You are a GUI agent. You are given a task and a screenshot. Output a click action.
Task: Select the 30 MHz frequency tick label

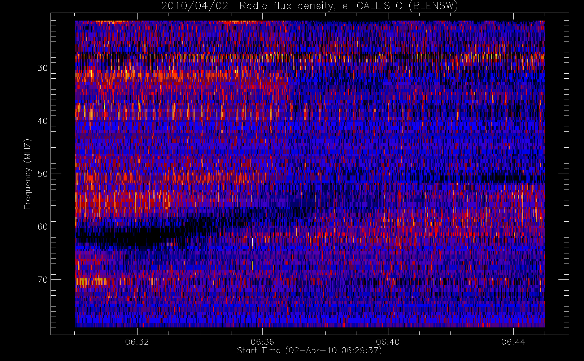click(x=43, y=68)
